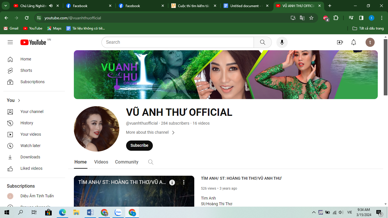Open File Explorer from taskbar

click(x=76, y=212)
